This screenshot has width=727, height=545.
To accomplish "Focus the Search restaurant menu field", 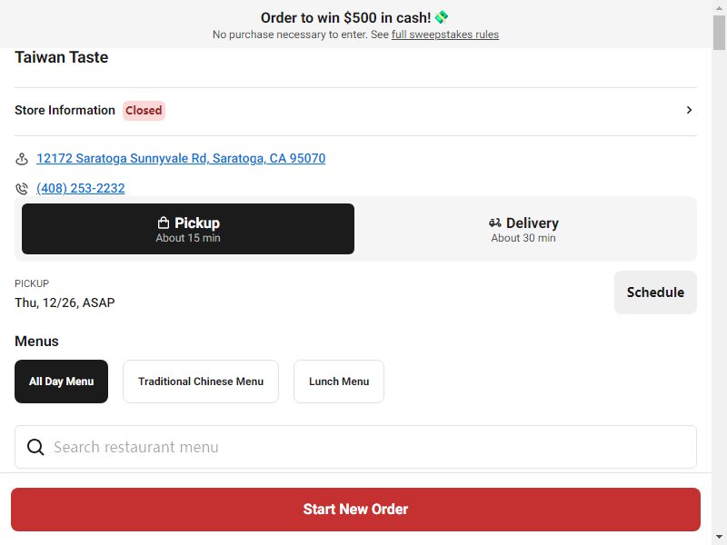I will point(355,447).
